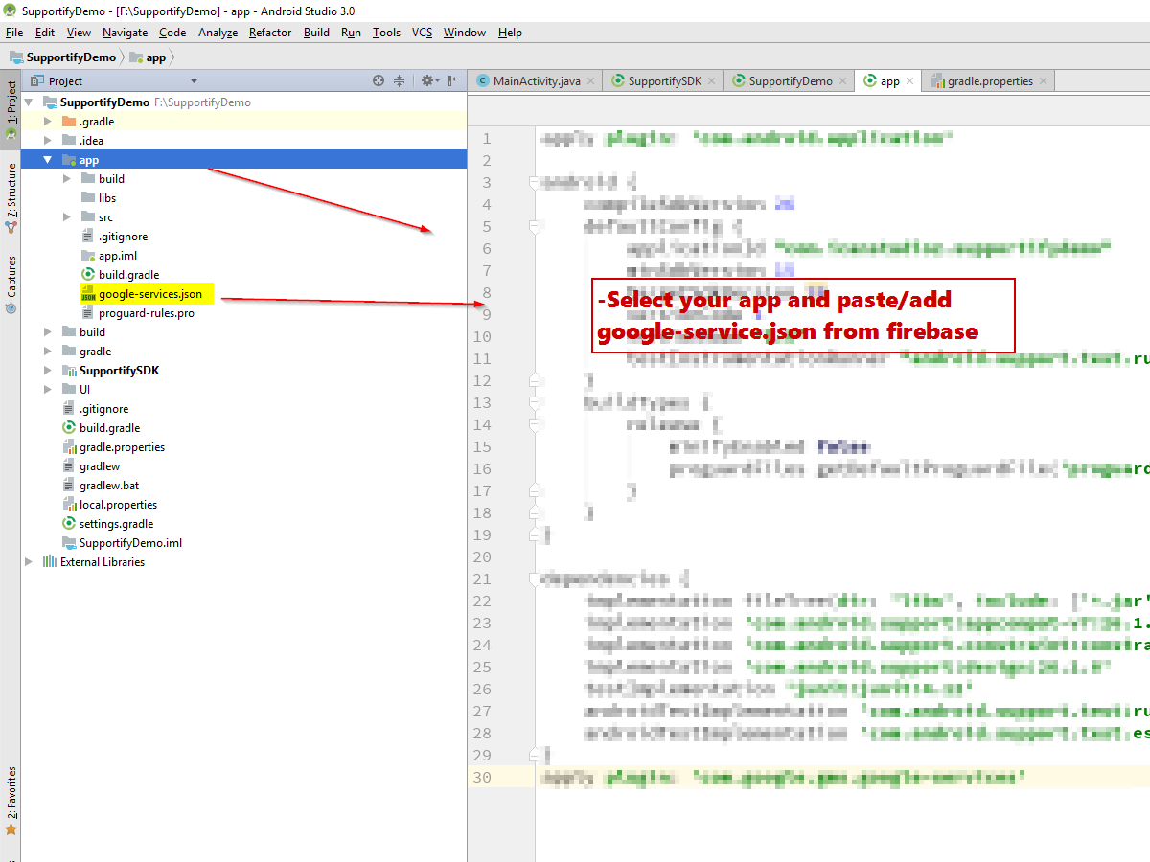Close the app editor tab

click(x=909, y=81)
